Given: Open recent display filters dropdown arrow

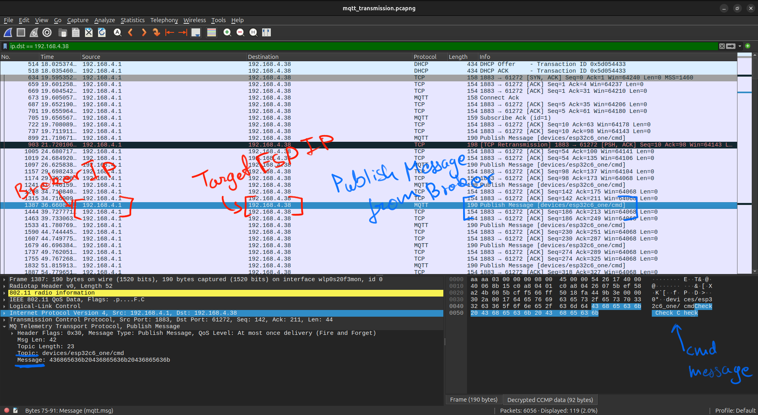Looking at the screenshot, I should pyautogui.click(x=740, y=46).
